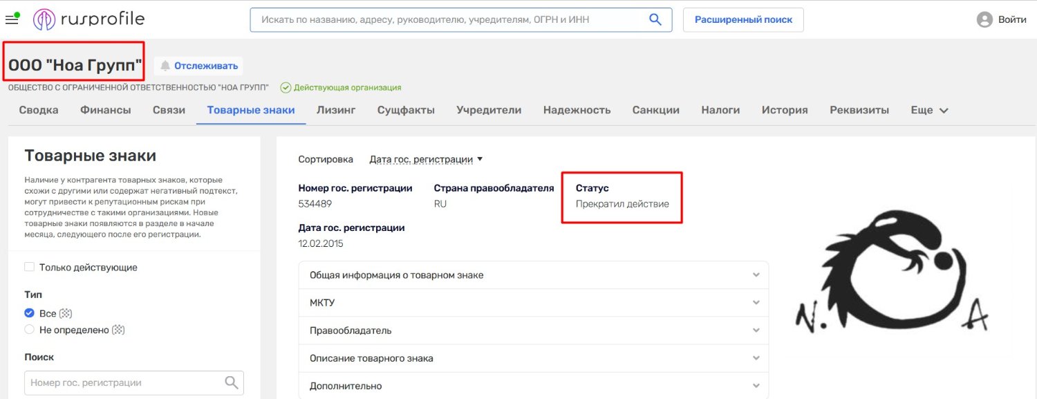
Task: Switch to the Лизинг tab
Action: pos(336,110)
